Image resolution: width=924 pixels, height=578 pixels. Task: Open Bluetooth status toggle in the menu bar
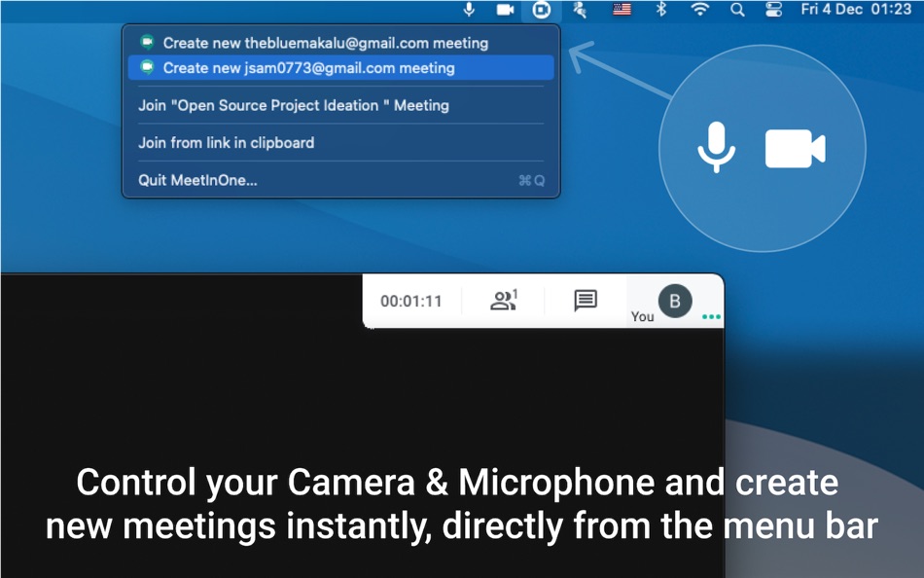point(661,11)
